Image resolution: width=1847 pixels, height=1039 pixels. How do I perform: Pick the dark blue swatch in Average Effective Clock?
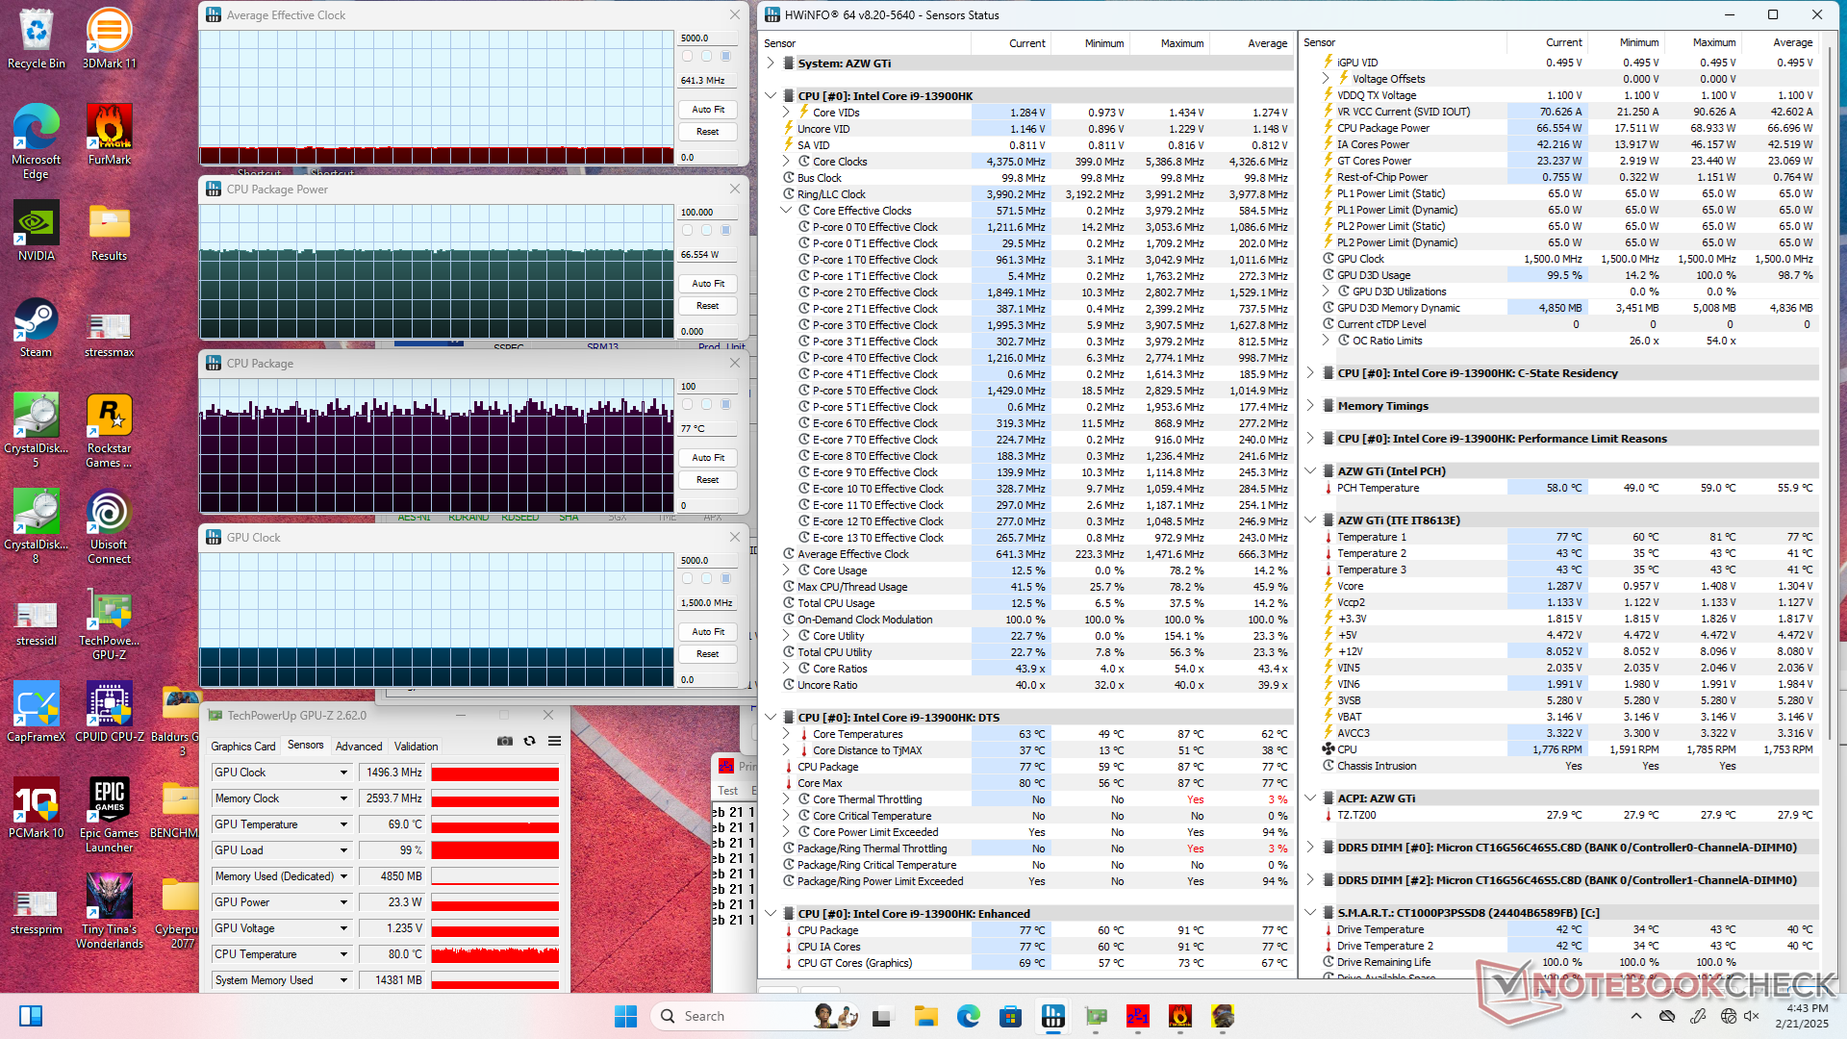[725, 57]
